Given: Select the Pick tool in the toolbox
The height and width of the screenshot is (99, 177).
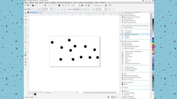Looking at the screenshot, I should point(25,13).
